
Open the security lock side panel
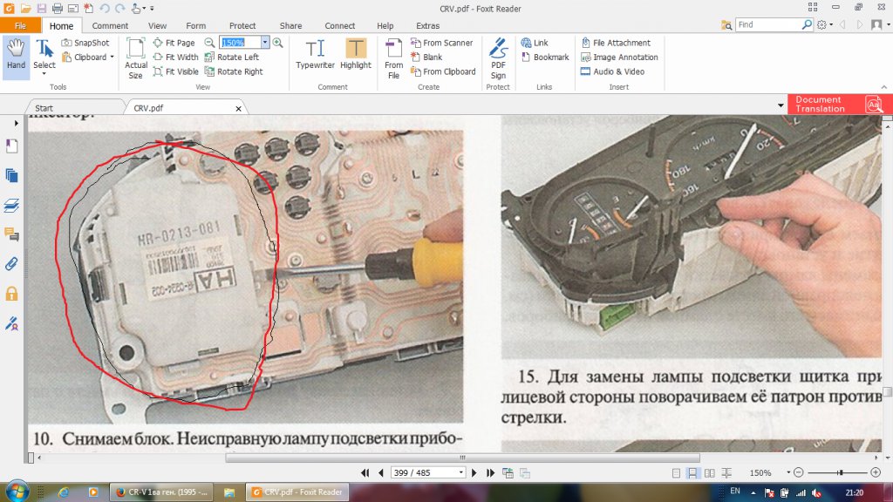tap(11, 294)
